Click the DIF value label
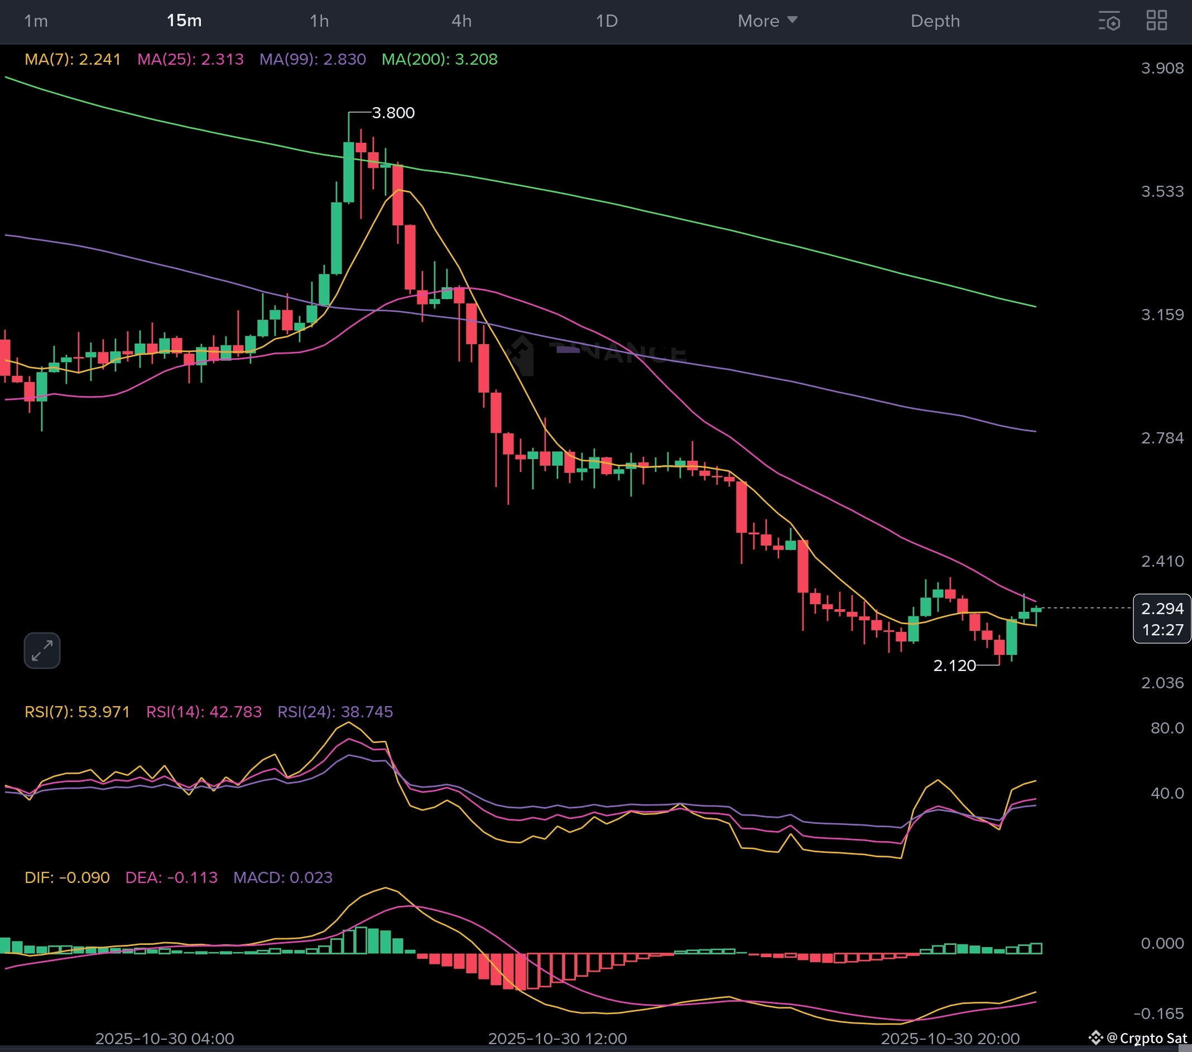The height and width of the screenshot is (1052, 1192). [x=67, y=877]
